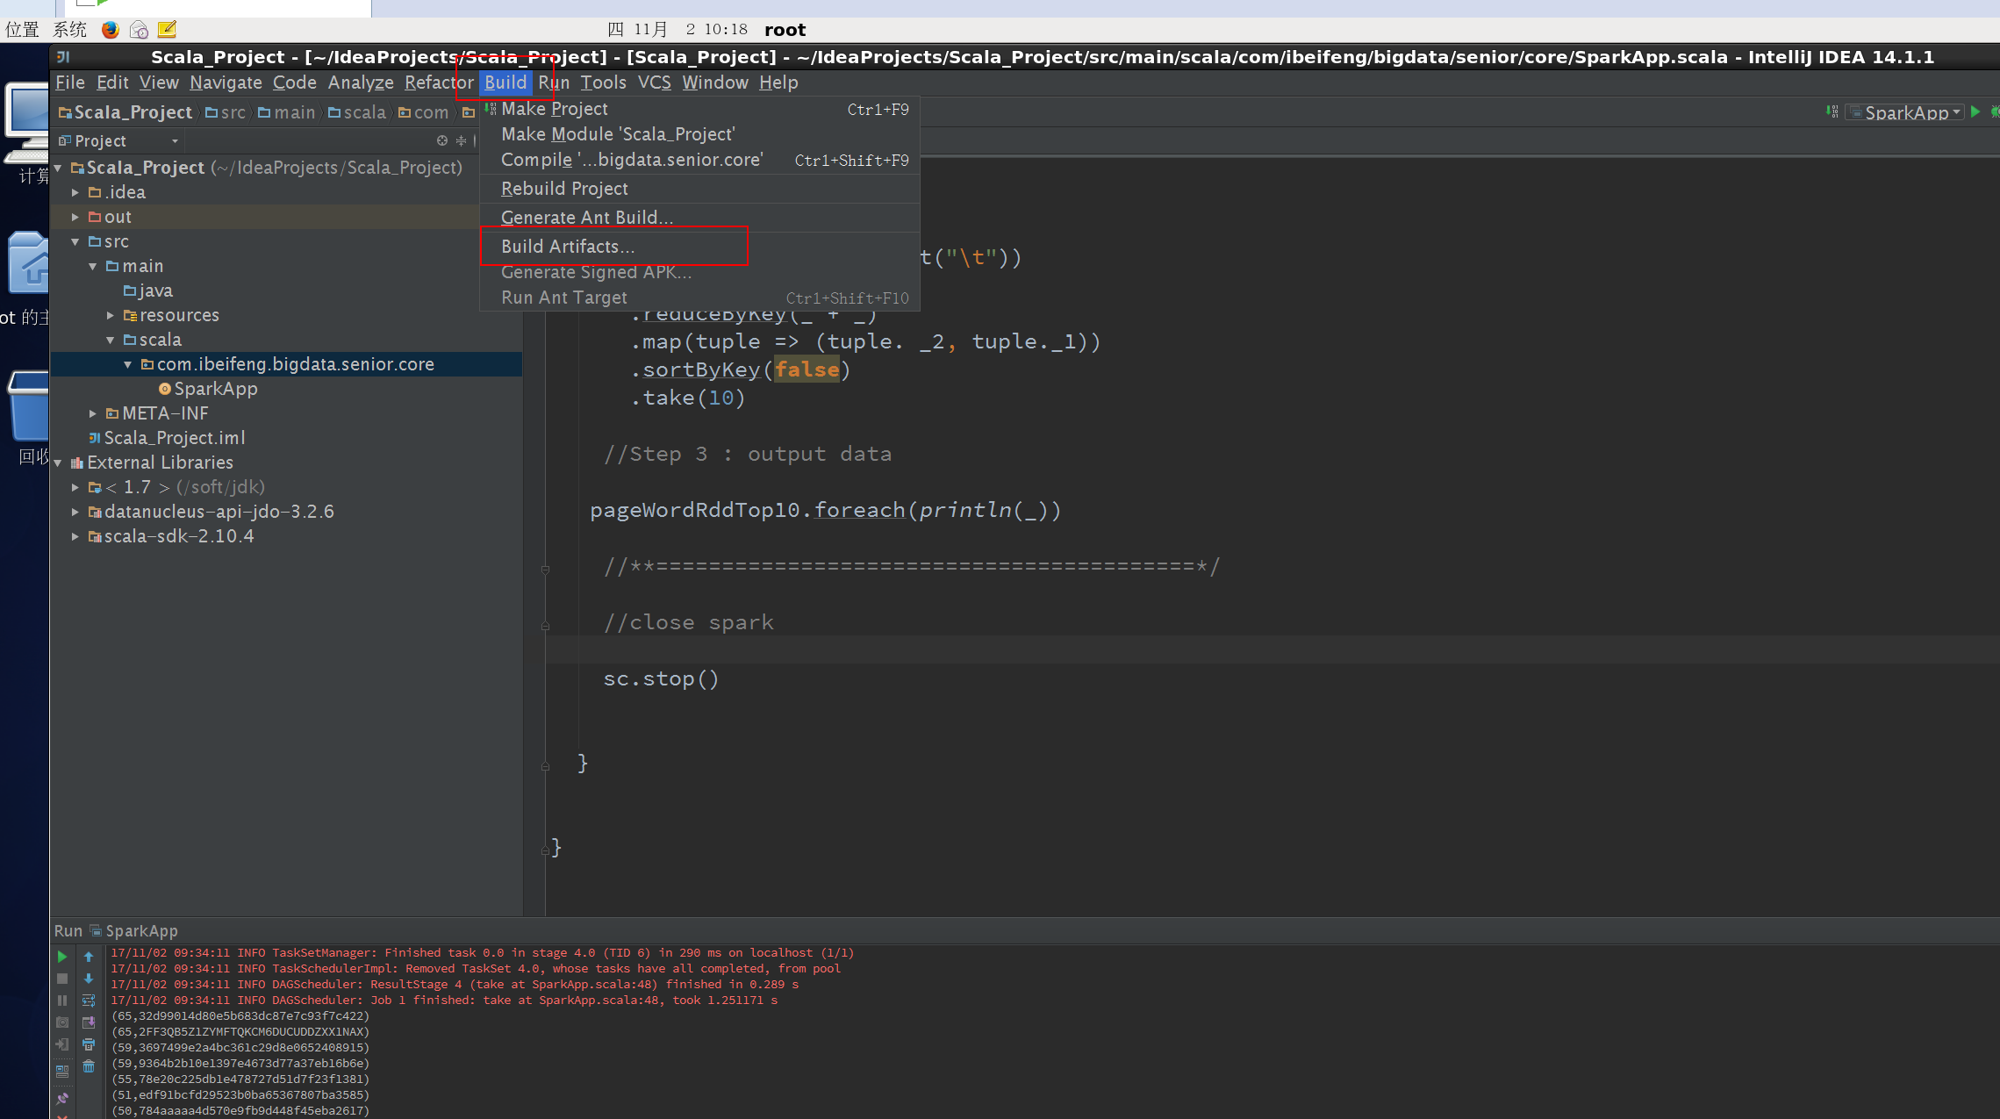Click the src breadcrumb in the navigation bar
This screenshot has width=2000, height=1119.
click(226, 112)
